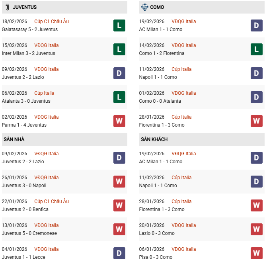
Task: Open the Cúp Italia link dated 06/02/2026
Action: (x=44, y=93)
